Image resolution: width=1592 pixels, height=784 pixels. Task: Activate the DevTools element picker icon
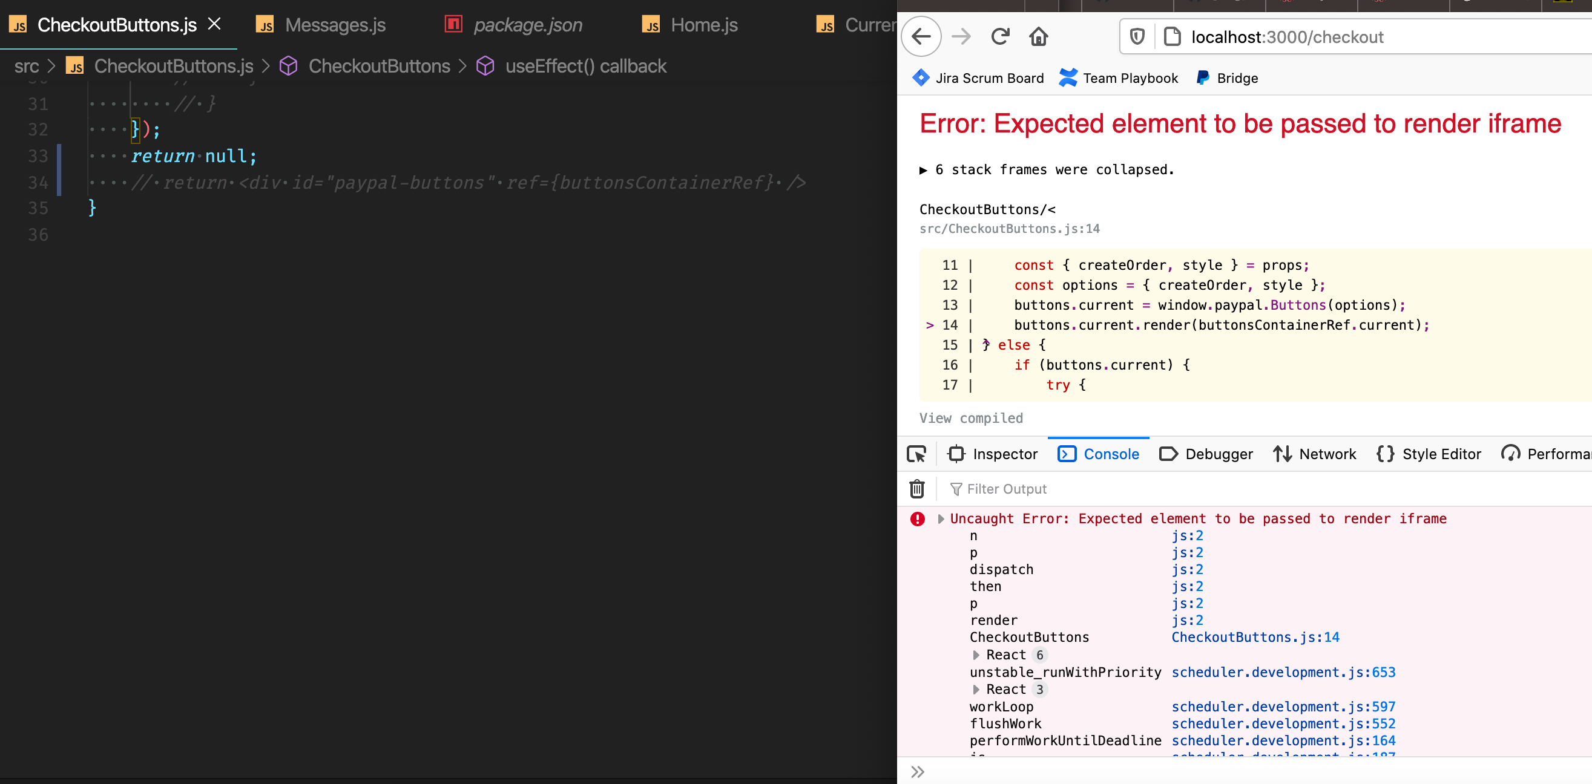[x=916, y=454]
